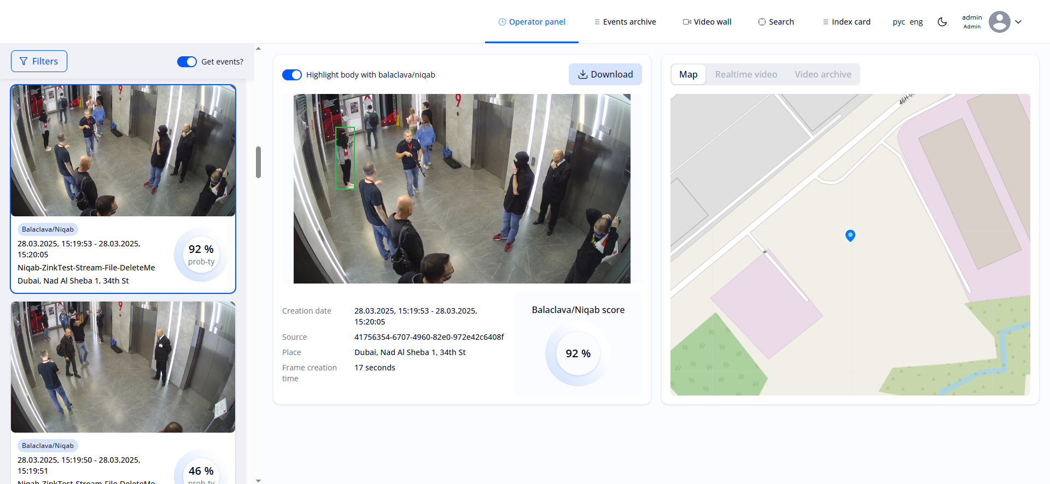This screenshot has width=1050, height=484.
Task: Click the download arrow icon
Action: coord(583,74)
